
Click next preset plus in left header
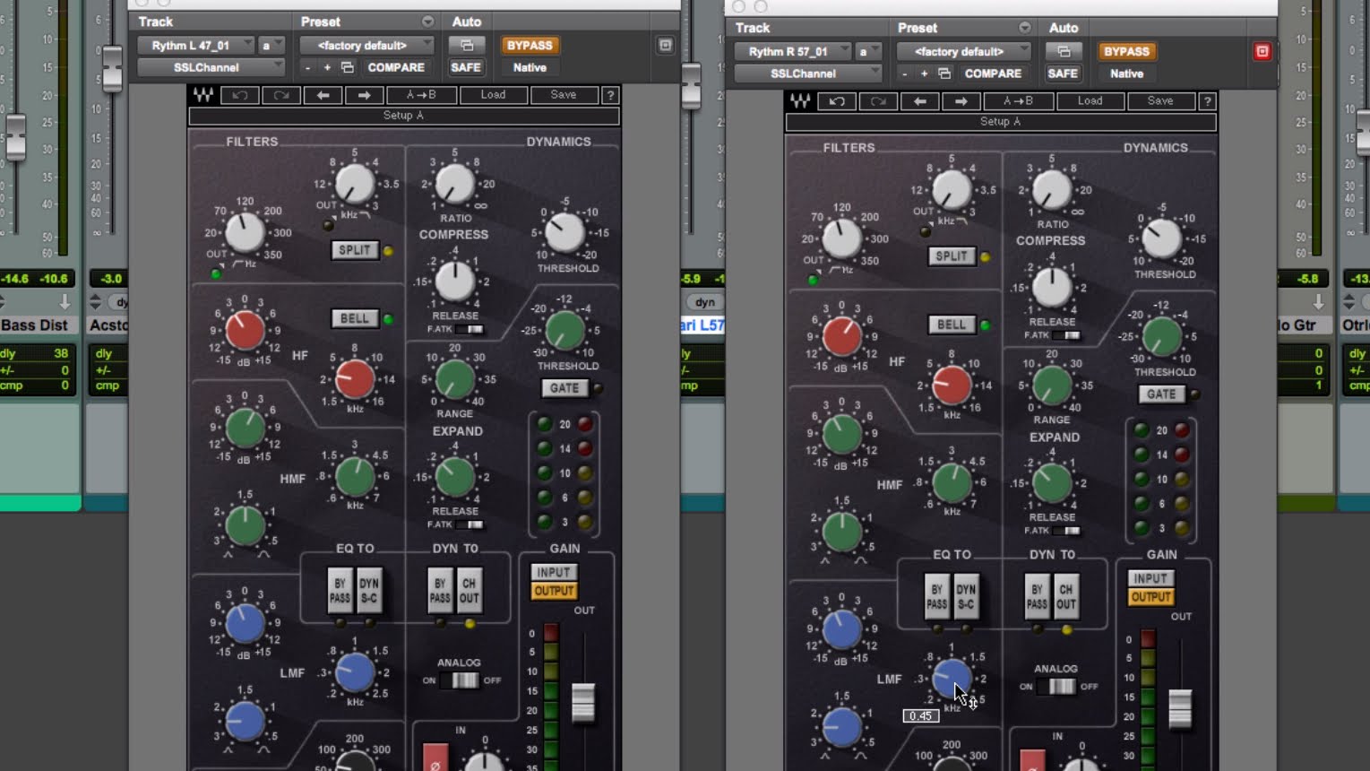pos(327,67)
